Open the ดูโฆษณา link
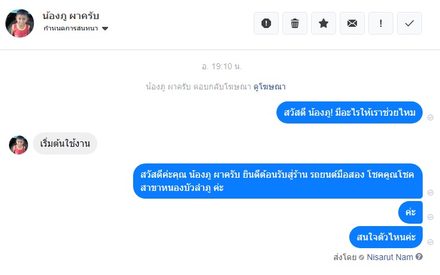The image size is (440, 275). tap(270, 86)
